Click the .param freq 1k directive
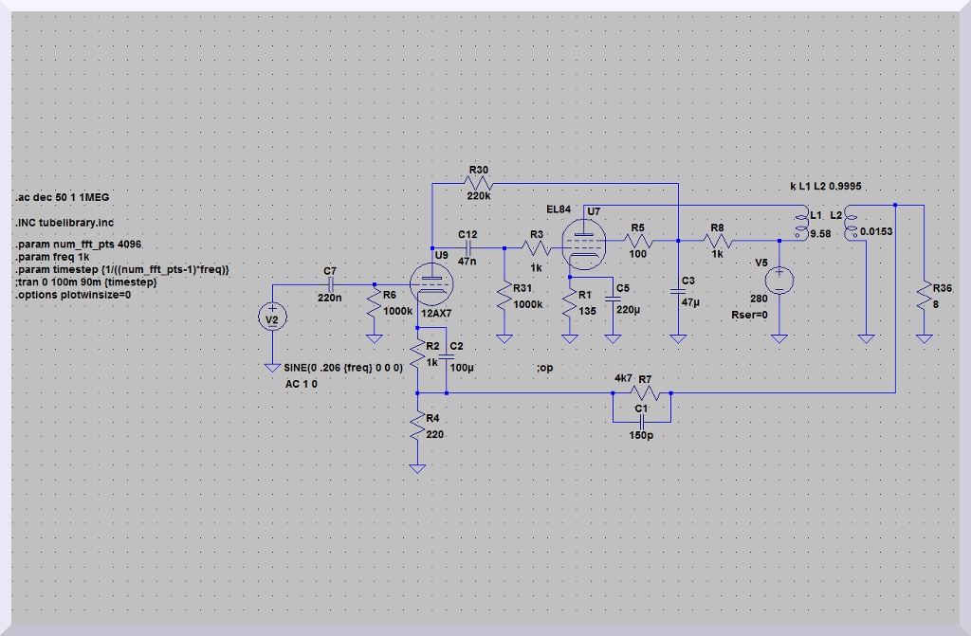971x636 pixels. [52, 258]
